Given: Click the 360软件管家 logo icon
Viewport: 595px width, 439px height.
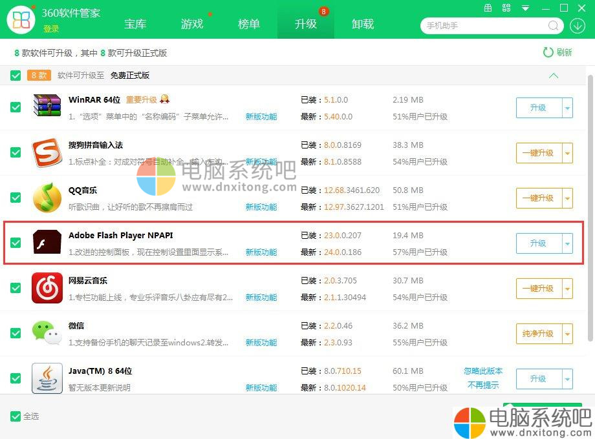Looking at the screenshot, I should pos(21,20).
